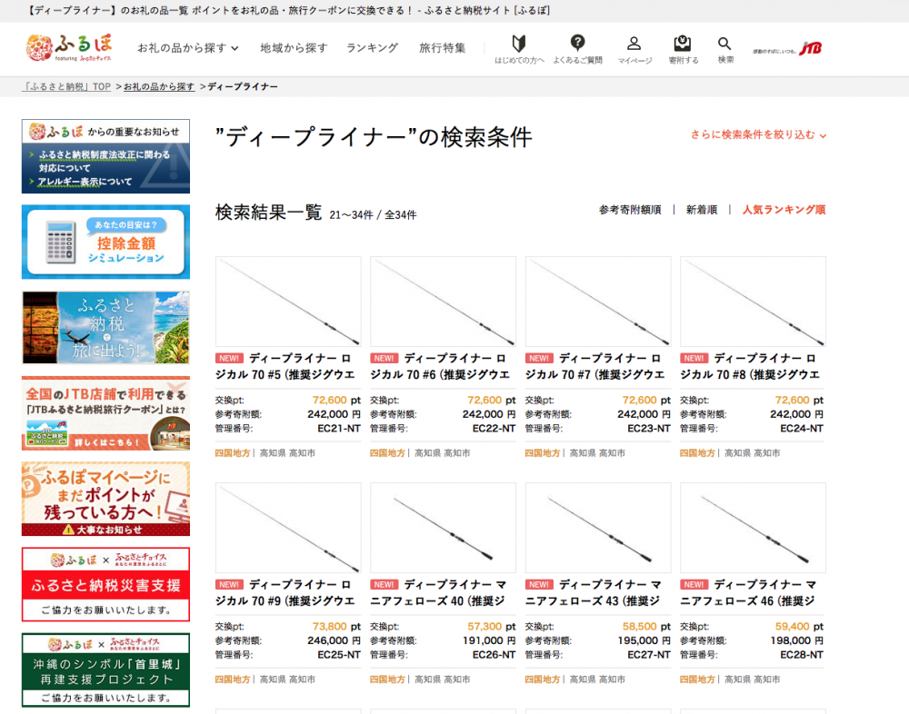The image size is (909, 714).
Task: Open the ロジカル 70 #6 rod image
Action: (x=443, y=302)
